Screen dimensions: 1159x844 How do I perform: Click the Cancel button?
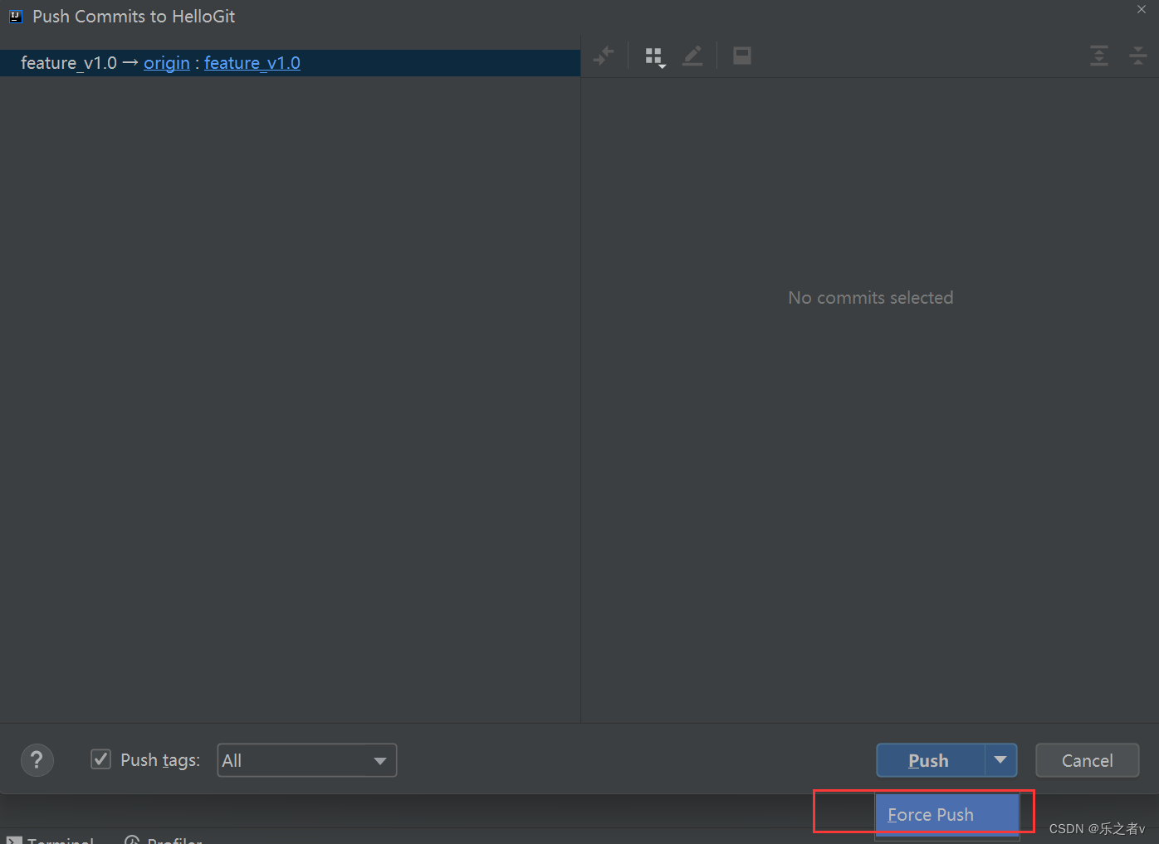click(1088, 760)
